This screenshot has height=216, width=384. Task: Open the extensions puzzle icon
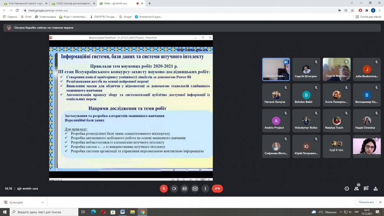[367, 10]
